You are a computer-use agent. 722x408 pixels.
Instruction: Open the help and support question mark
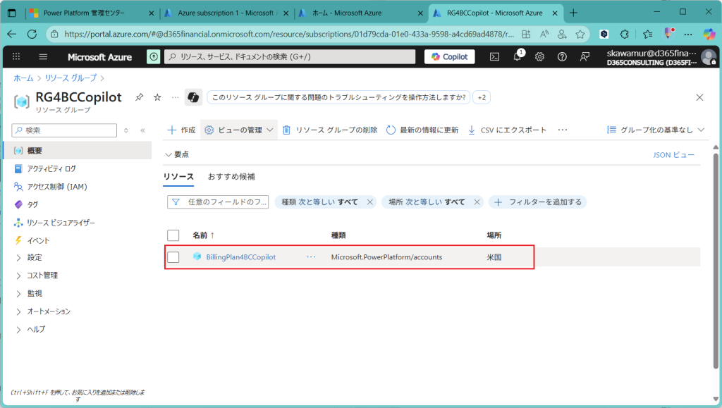pos(562,57)
